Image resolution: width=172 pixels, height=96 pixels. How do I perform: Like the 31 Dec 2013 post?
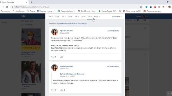53,57
